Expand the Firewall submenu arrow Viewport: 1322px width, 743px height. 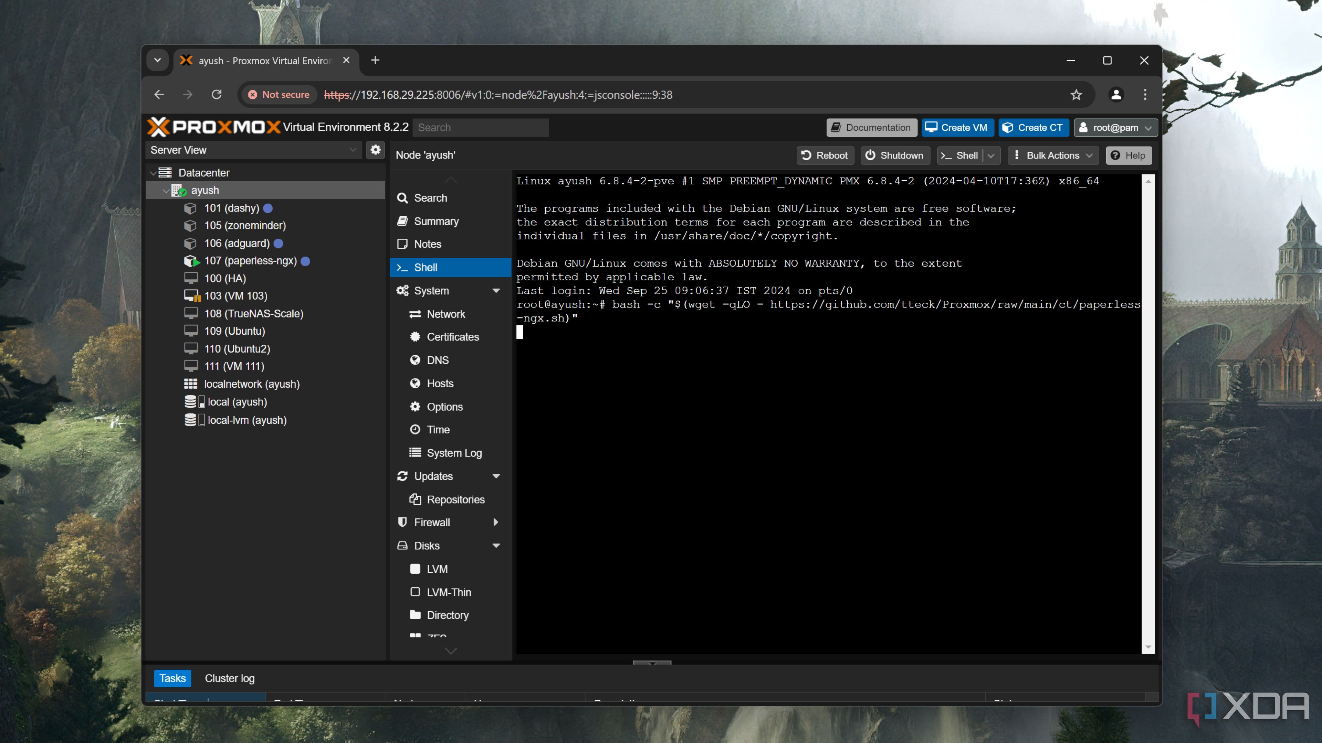click(496, 523)
